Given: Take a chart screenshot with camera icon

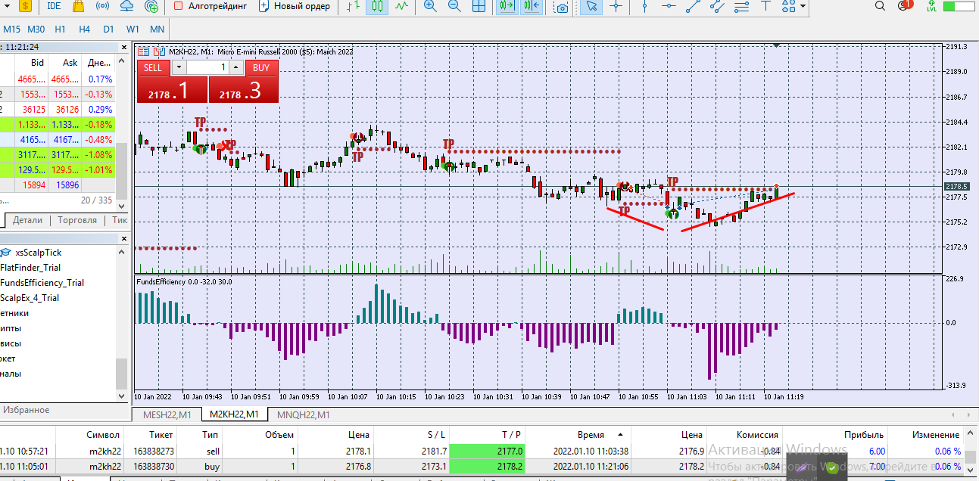Looking at the screenshot, I should click(x=562, y=7).
